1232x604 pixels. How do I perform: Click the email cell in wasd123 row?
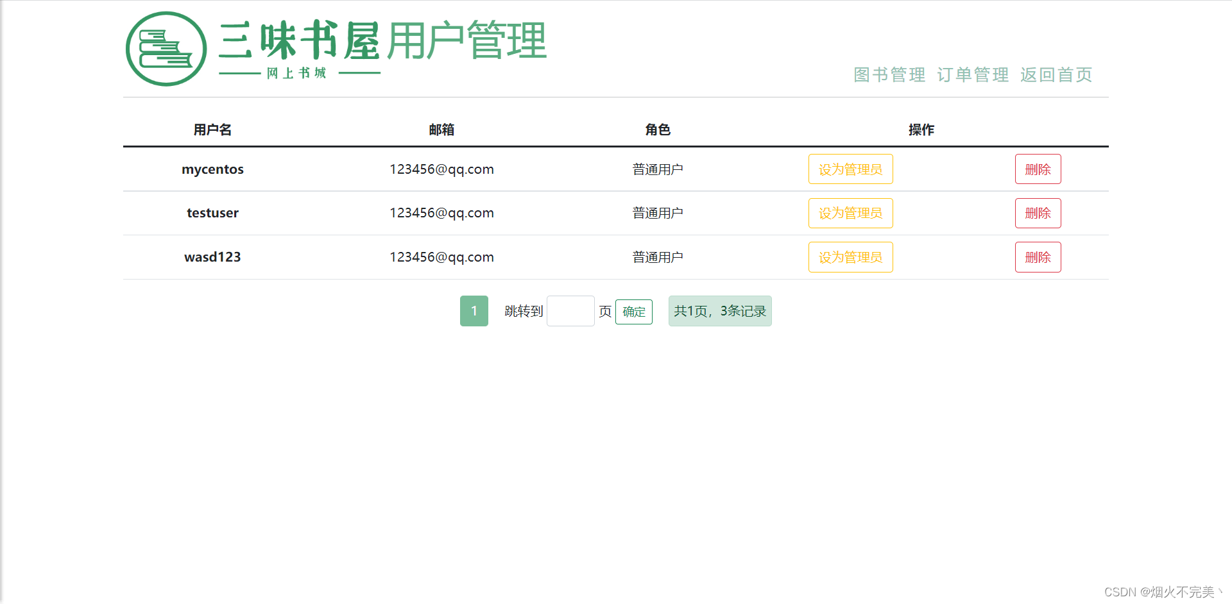[441, 257]
